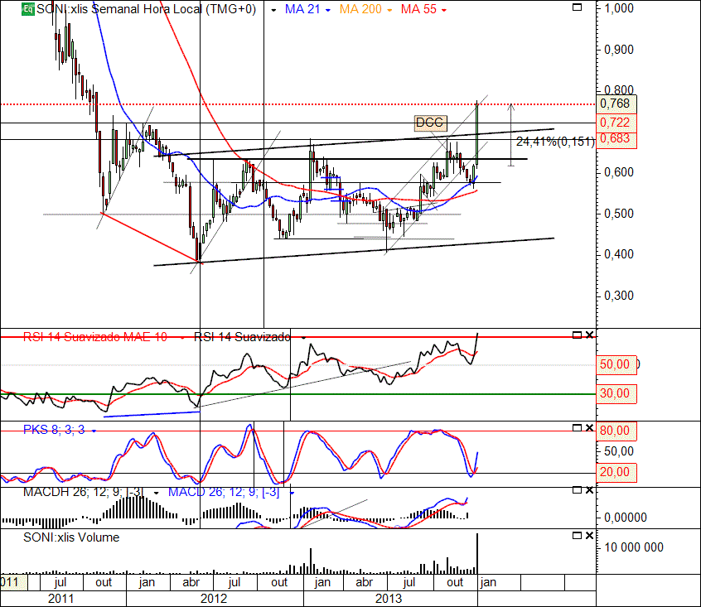Click the RSI 14 Suavizado MAE 10 label
701x607 pixels.
[94, 337]
